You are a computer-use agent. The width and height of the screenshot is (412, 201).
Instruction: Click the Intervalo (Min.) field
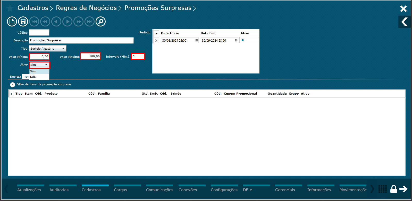pos(138,57)
